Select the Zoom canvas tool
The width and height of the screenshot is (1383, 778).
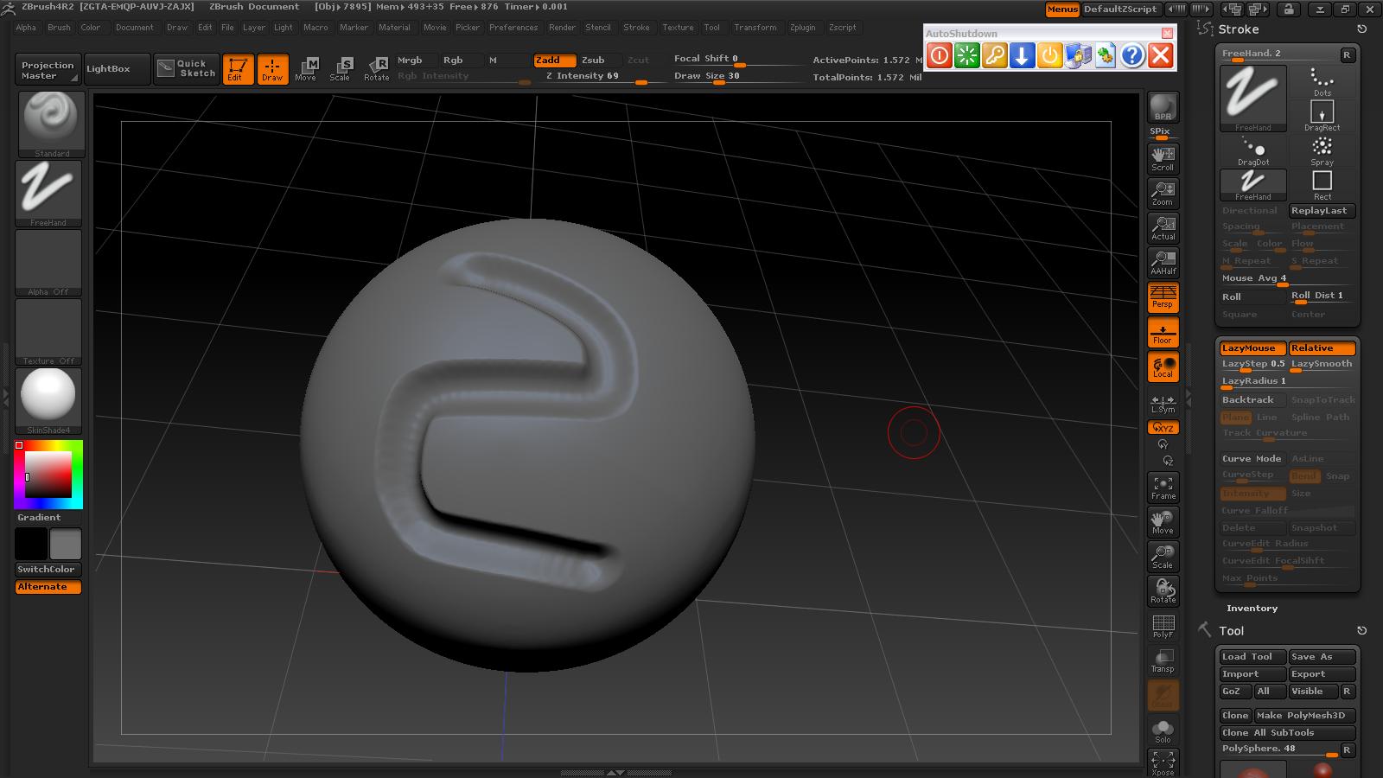point(1163,193)
